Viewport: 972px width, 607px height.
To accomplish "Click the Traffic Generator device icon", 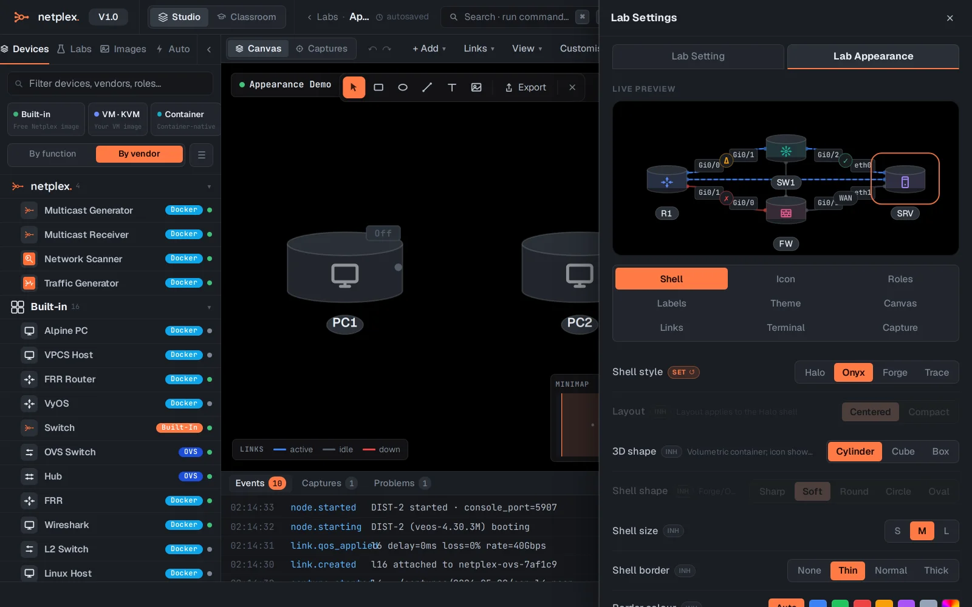I will (x=29, y=283).
